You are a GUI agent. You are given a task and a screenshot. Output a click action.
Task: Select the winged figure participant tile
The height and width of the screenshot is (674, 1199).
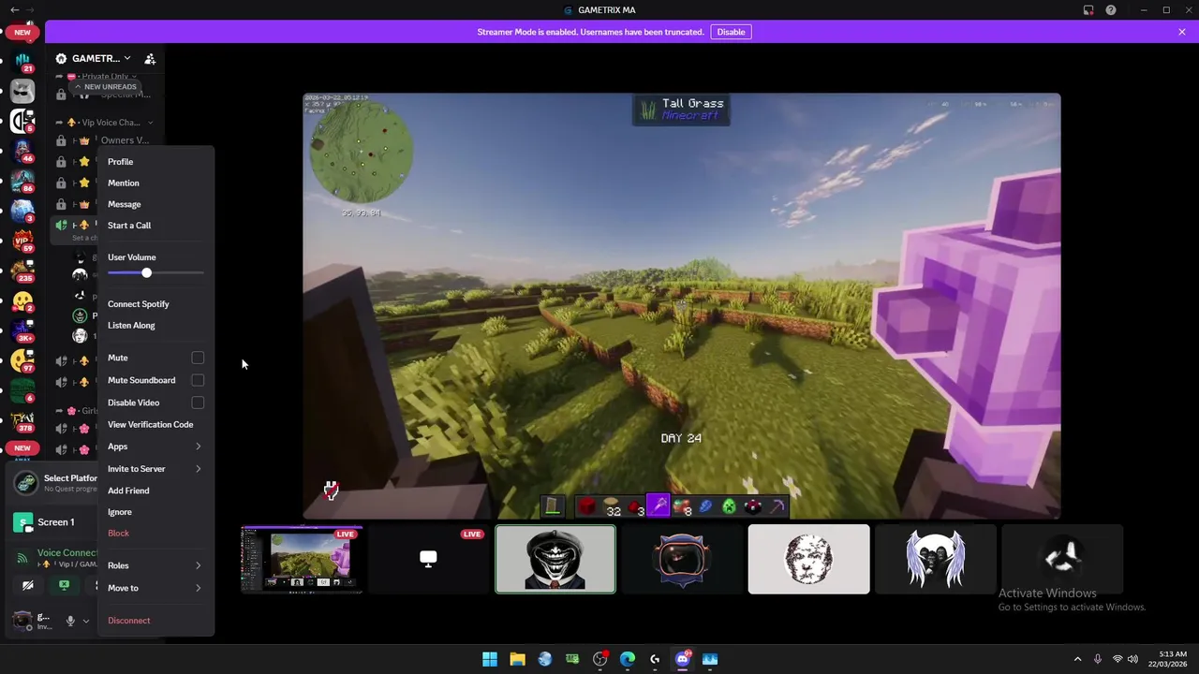(x=935, y=559)
